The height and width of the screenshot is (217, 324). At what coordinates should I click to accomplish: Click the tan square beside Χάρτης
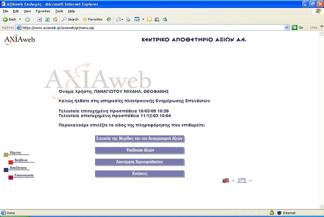pyautogui.click(x=6, y=155)
